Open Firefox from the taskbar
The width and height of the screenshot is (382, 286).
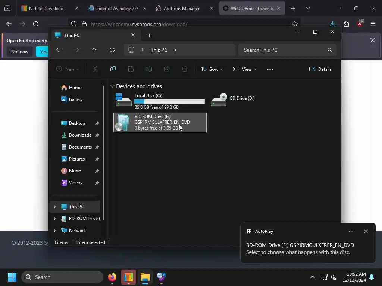click(112, 277)
